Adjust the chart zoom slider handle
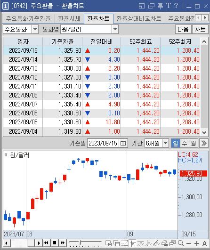This screenshot has width=210, height=250. (81, 242)
